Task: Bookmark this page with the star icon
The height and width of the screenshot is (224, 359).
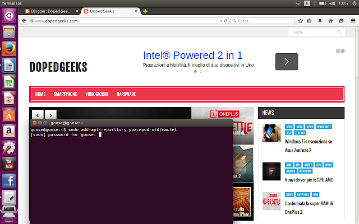Action: pyautogui.click(x=301, y=21)
